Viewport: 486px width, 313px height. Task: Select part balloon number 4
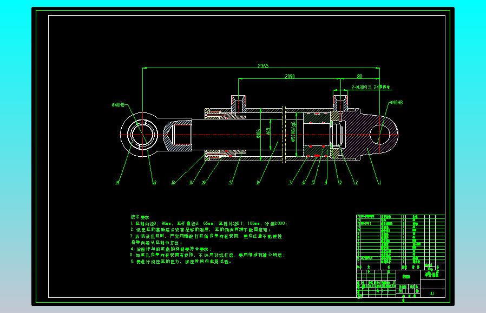coord(325,183)
